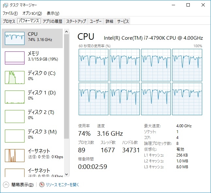Select the Memory usage graph thumbnail
The image size is (211, 193).
pos(15,58)
